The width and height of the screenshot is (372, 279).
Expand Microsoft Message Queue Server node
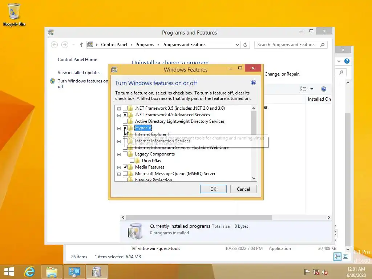[119, 174]
